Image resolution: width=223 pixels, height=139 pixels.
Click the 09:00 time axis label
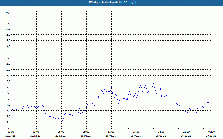[x=86, y=132]
